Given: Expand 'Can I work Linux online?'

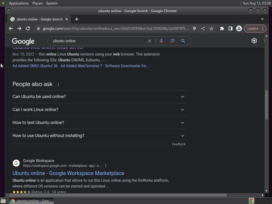Looking at the screenshot, I should pos(99,110).
